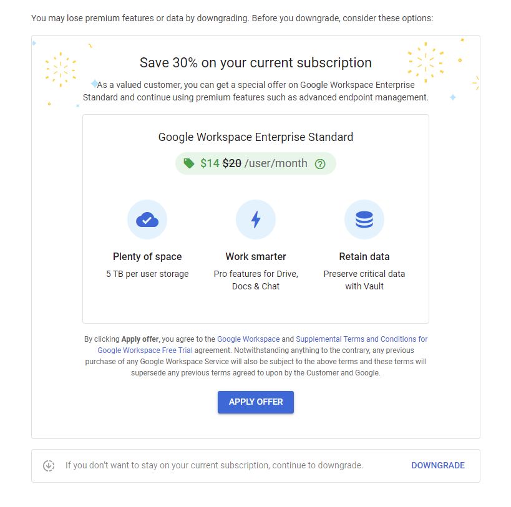Click the crossed-out $20 price

click(232, 163)
